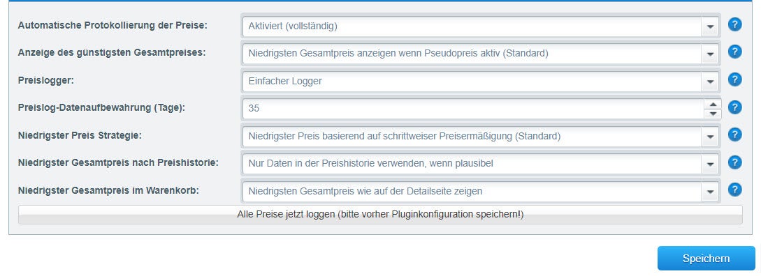Click Alle Preise jetzt loggen button

coord(380,215)
